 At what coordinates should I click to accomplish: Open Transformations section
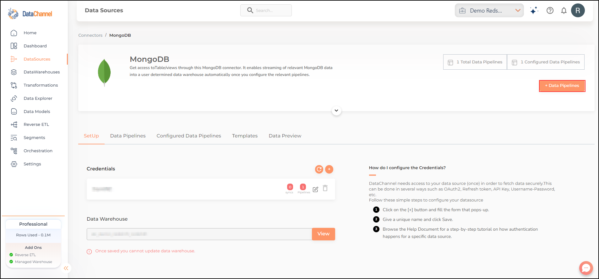coord(41,85)
